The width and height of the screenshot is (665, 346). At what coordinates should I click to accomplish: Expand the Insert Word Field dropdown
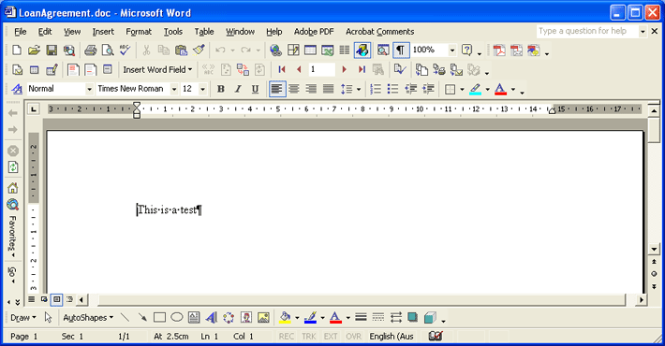[x=157, y=69]
